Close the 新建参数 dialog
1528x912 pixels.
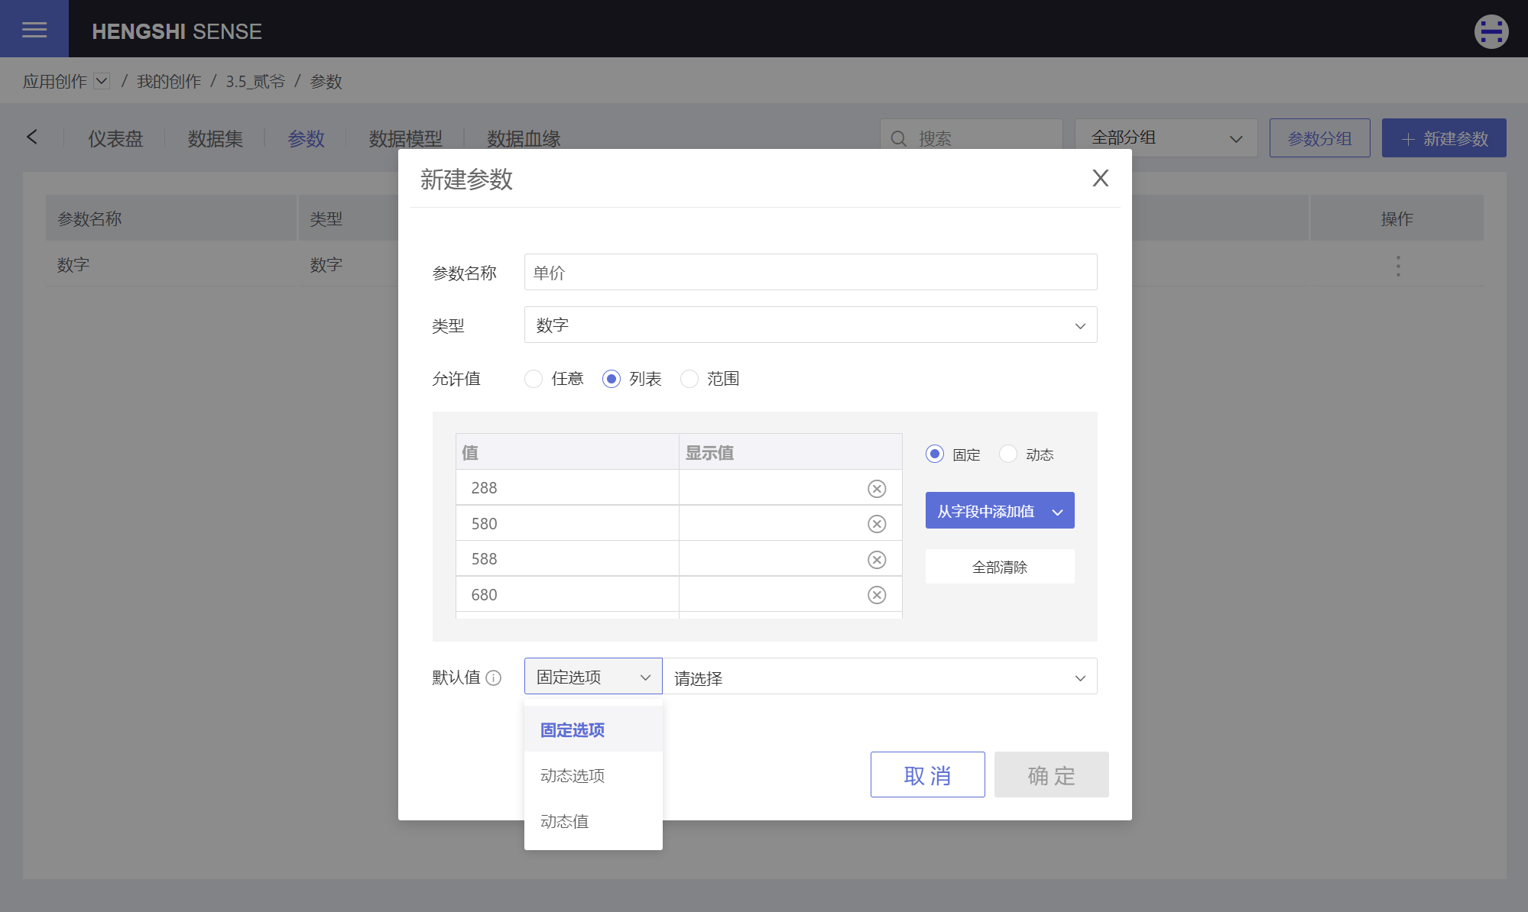1100,178
